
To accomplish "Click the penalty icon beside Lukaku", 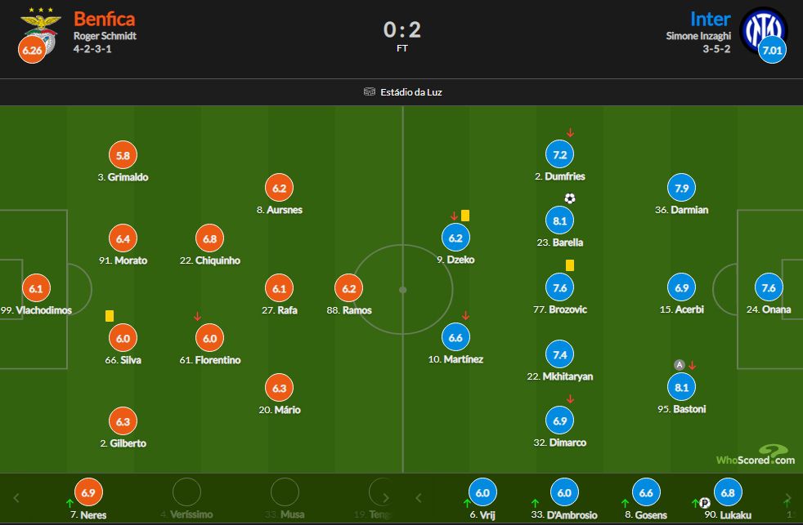I will (x=704, y=503).
